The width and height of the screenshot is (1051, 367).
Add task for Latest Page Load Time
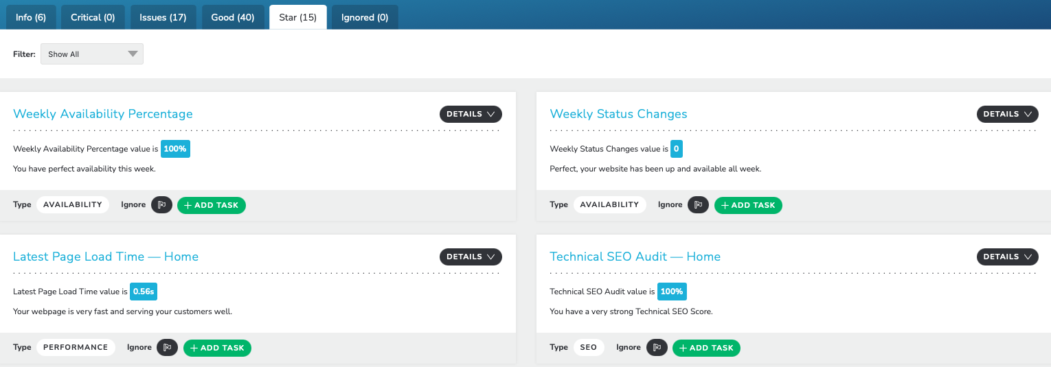(x=217, y=348)
